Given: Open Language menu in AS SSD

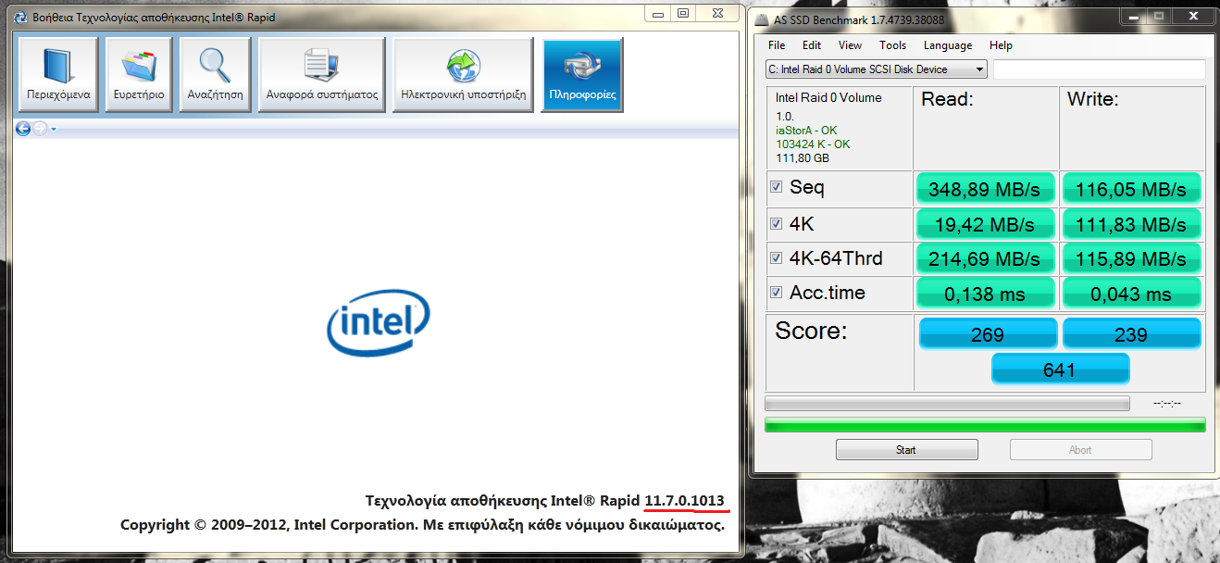Looking at the screenshot, I should coord(948,45).
